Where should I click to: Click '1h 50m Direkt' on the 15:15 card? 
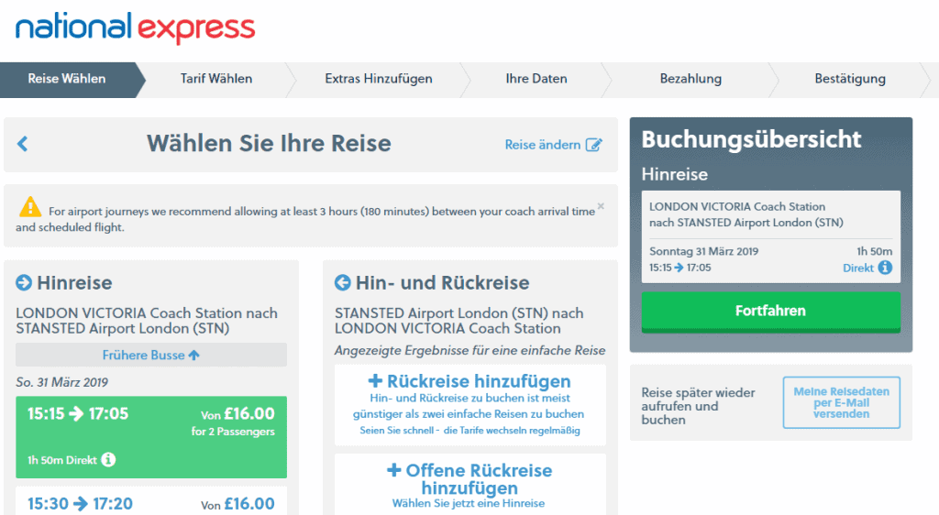point(62,460)
